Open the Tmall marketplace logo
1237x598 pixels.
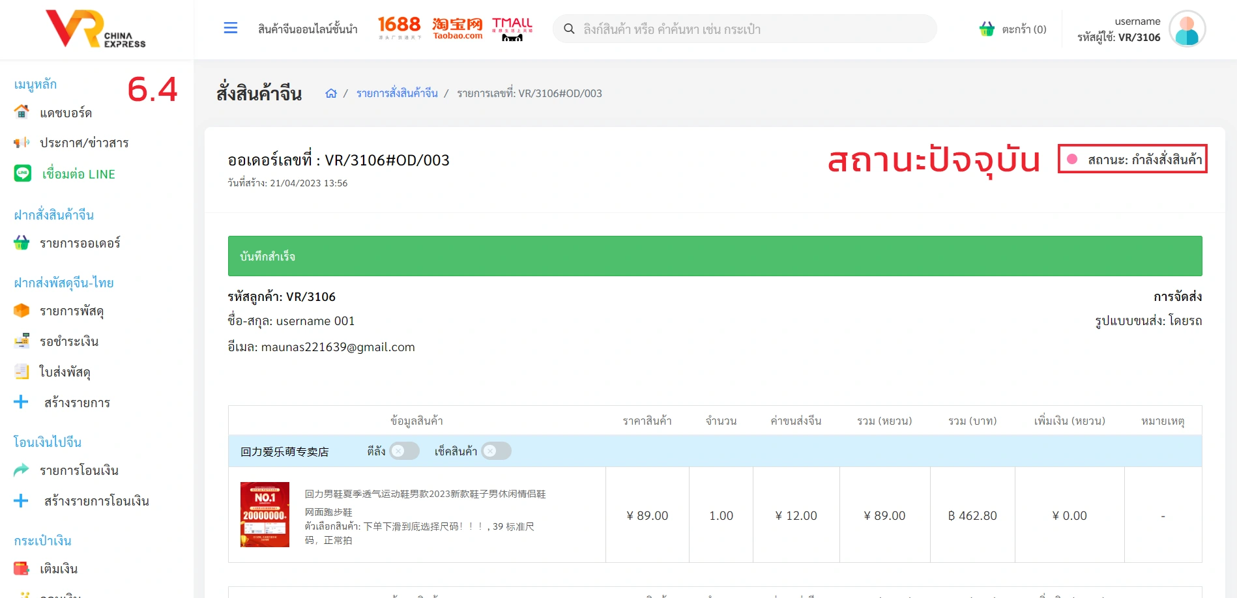tap(512, 29)
